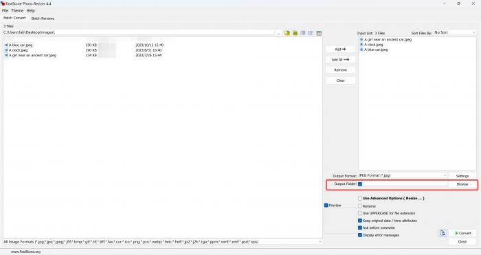Toggle the Preview checkbox
Viewport: 481px width, 255px height.
[x=326, y=206]
